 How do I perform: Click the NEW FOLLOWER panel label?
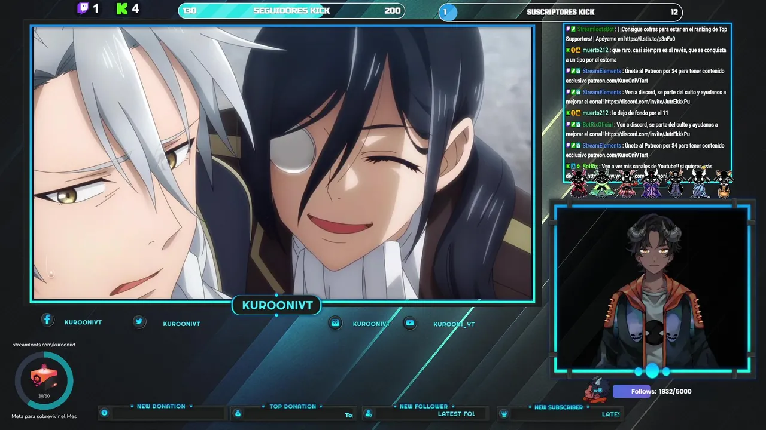point(424,406)
